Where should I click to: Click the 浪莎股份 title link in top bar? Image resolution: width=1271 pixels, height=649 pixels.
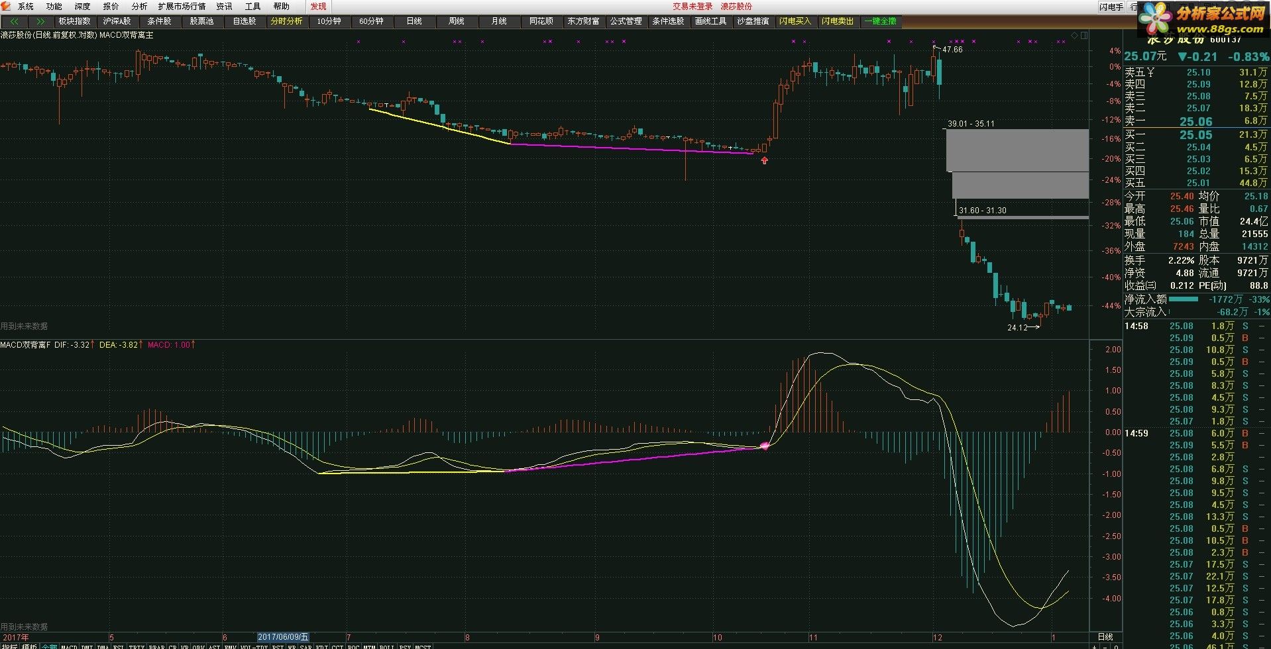[736, 6]
